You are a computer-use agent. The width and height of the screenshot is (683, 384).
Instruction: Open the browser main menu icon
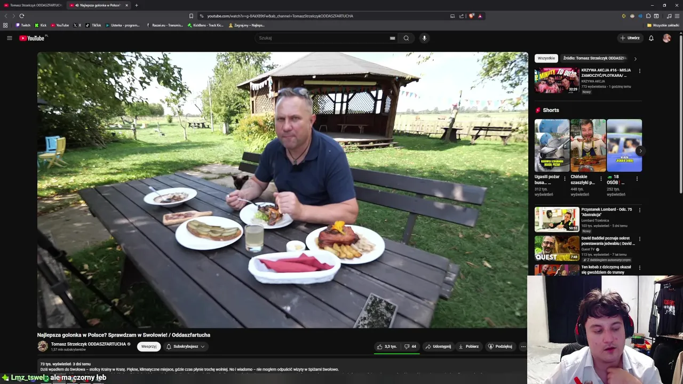pyautogui.click(x=677, y=16)
